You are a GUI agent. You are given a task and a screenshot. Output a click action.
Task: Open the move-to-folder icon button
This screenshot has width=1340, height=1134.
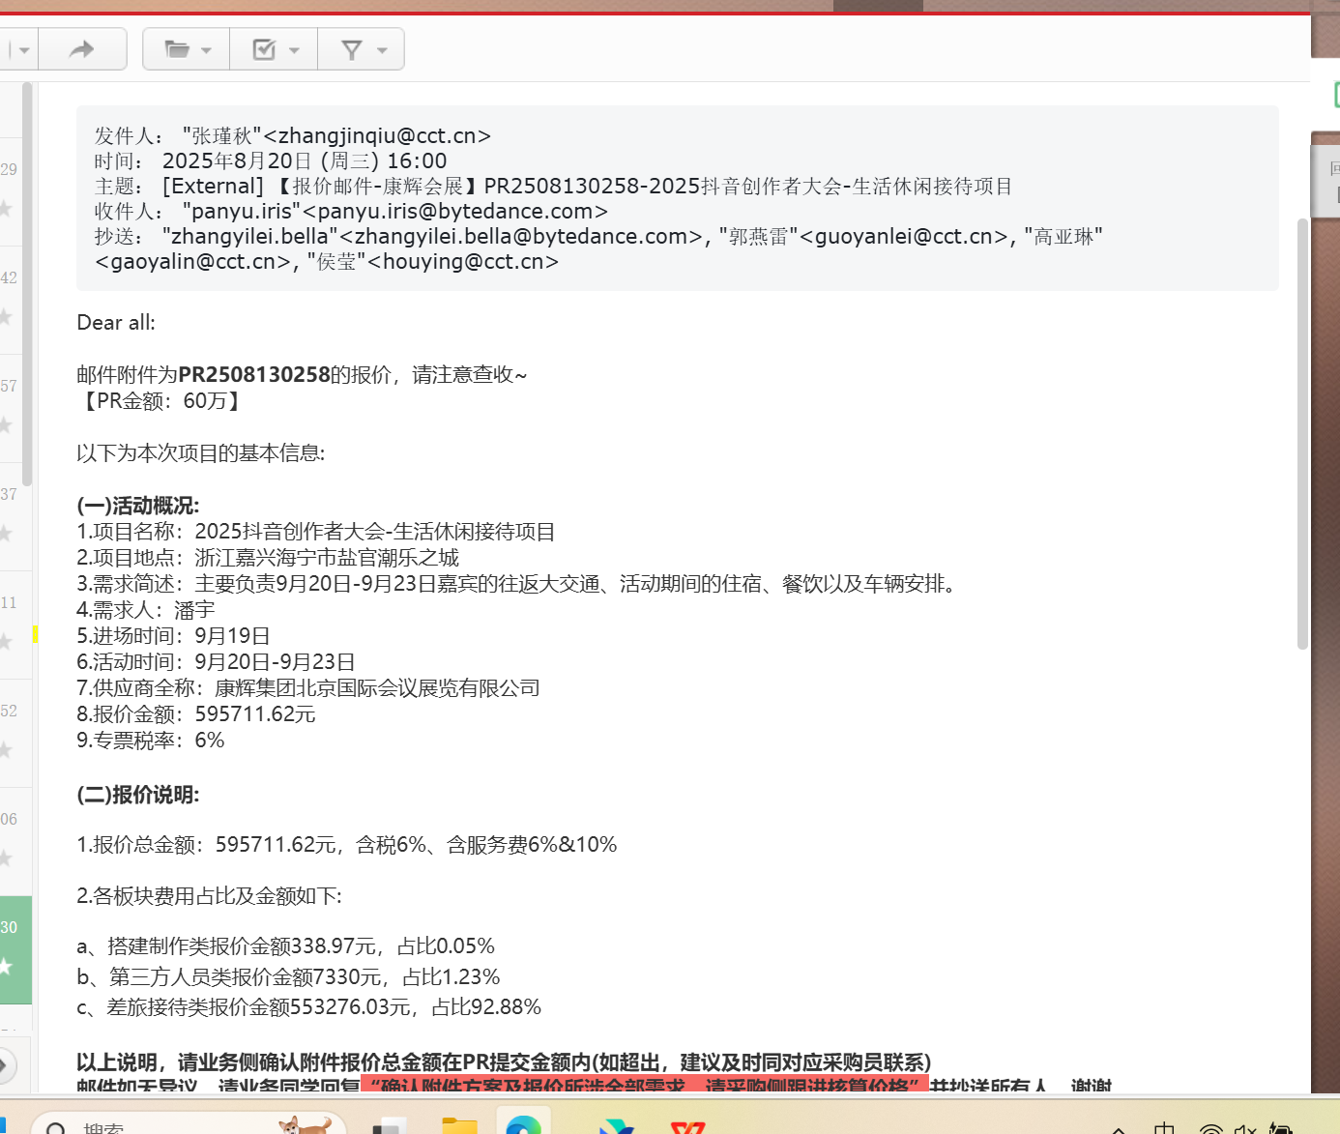pyautogui.click(x=176, y=49)
